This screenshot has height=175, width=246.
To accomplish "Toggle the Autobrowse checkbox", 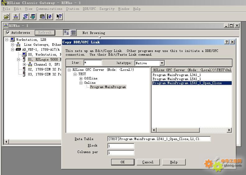I will 8,32.
